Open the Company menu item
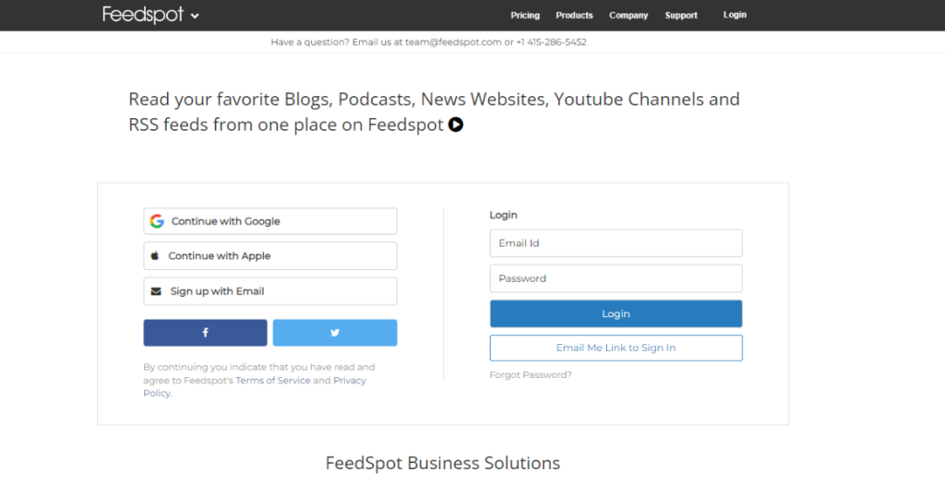Screen dimensions: 945x496 coord(628,15)
